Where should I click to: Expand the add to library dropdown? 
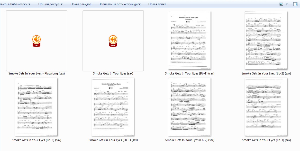(15, 4)
